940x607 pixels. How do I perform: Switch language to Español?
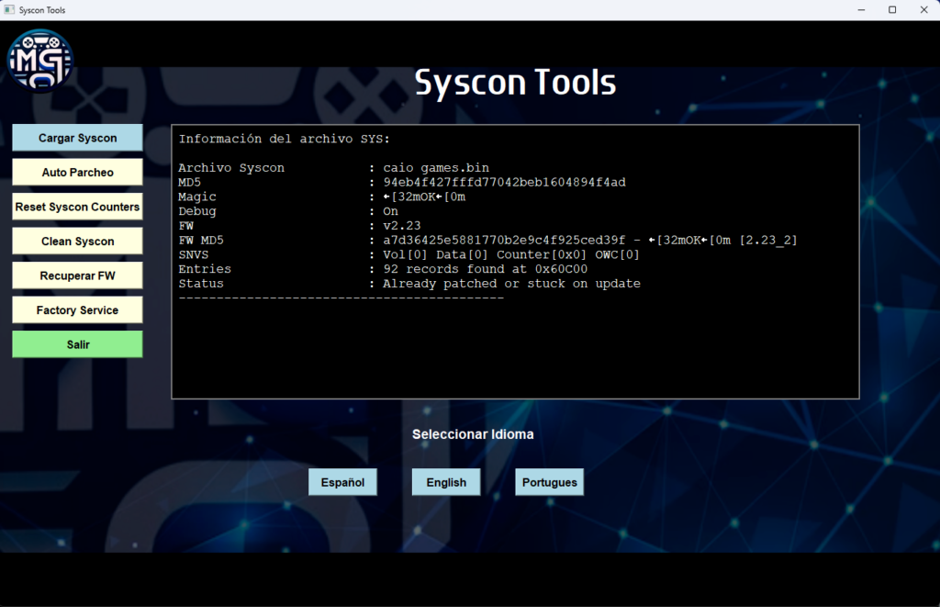click(x=342, y=482)
